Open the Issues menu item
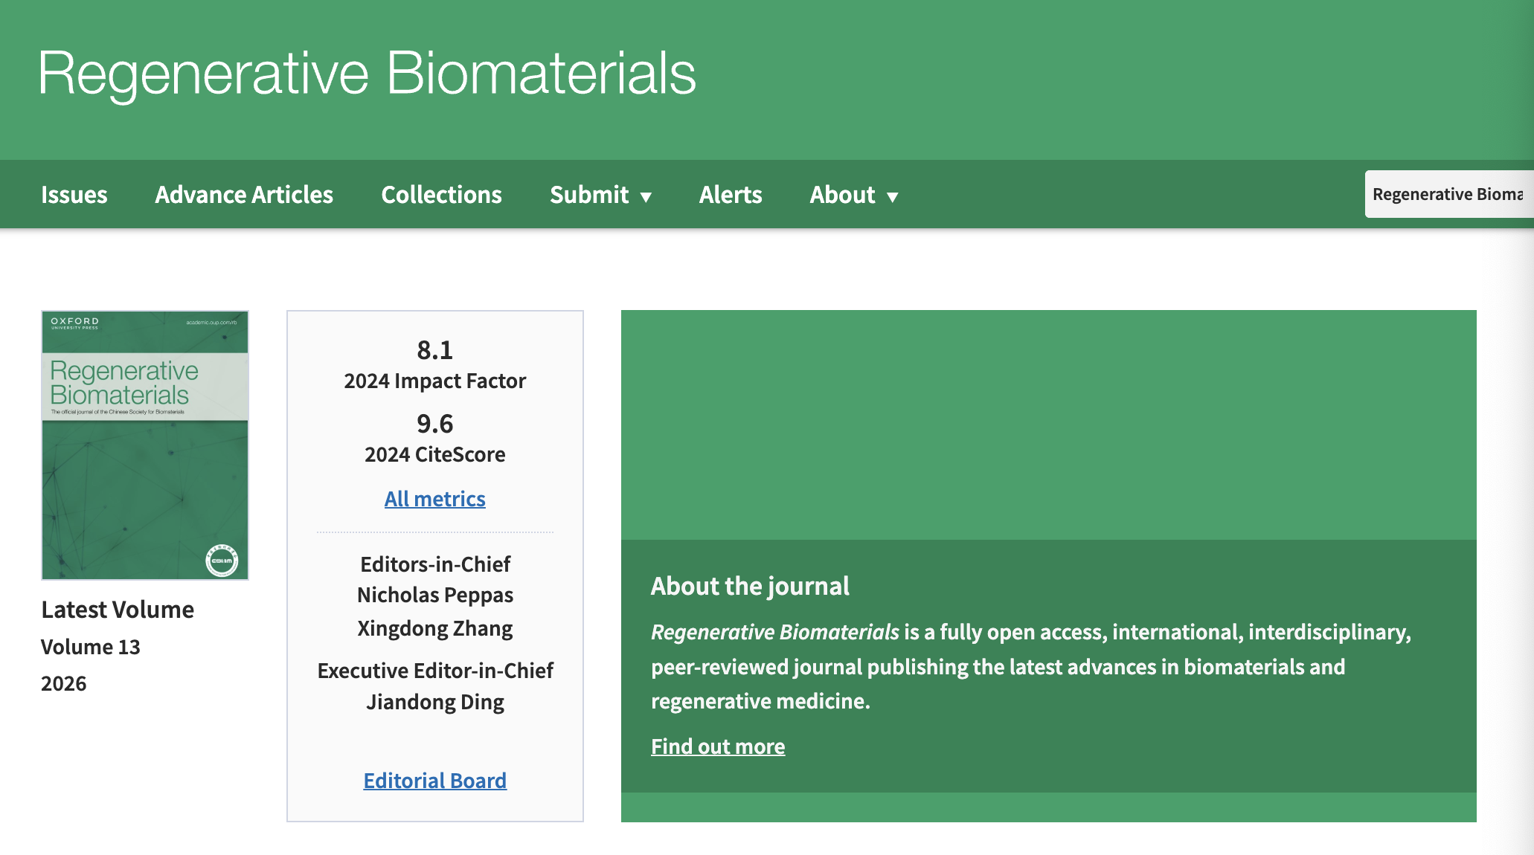1534x855 pixels. 74,195
